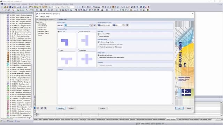Click the Node No. input field

pos(77,25)
